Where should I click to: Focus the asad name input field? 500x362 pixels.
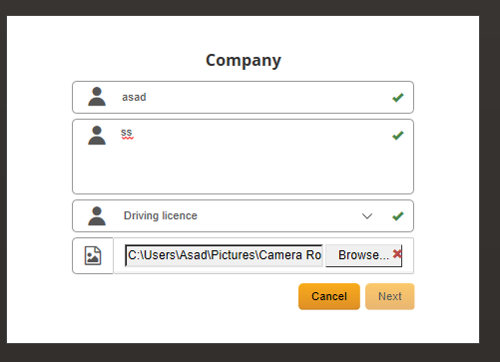pyautogui.click(x=243, y=97)
